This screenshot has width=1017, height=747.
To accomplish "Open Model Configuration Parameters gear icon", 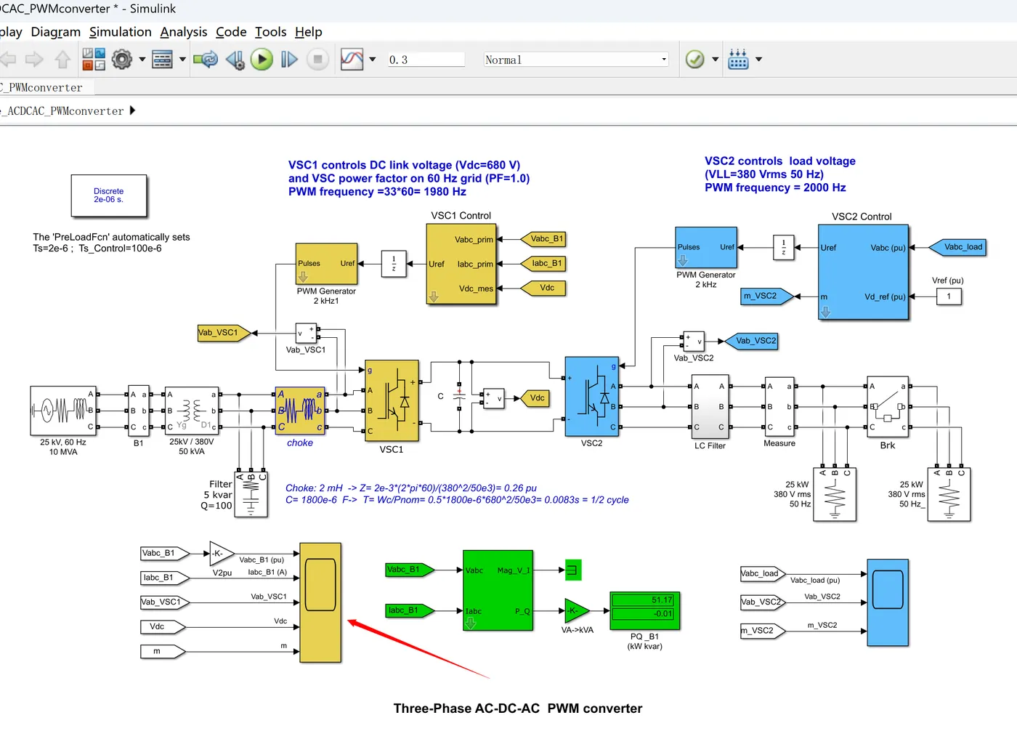I will coord(122,60).
